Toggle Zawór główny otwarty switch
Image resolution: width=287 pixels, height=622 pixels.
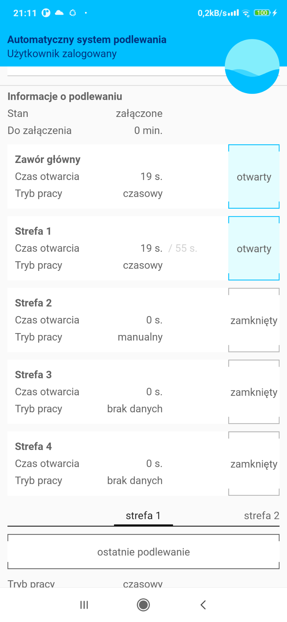[254, 177]
